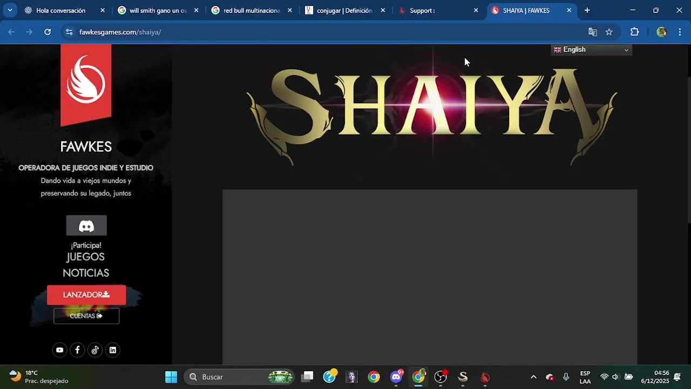This screenshot has height=389, width=691.
Task: Close the Support tab
Action: click(476, 10)
